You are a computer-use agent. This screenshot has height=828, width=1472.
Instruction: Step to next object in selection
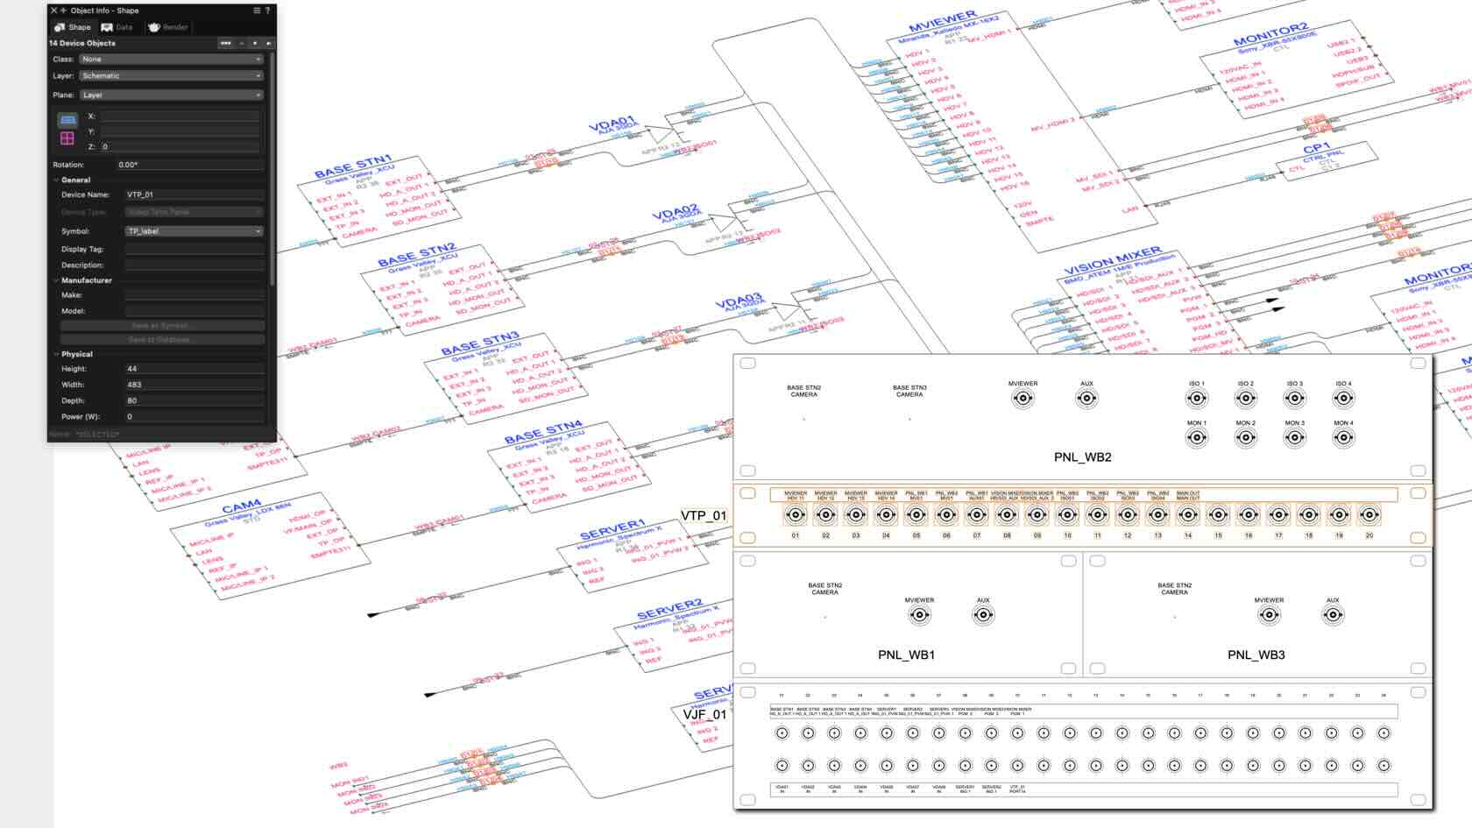pos(268,43)
